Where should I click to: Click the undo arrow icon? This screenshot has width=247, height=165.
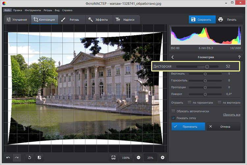[x=8, y=157]
